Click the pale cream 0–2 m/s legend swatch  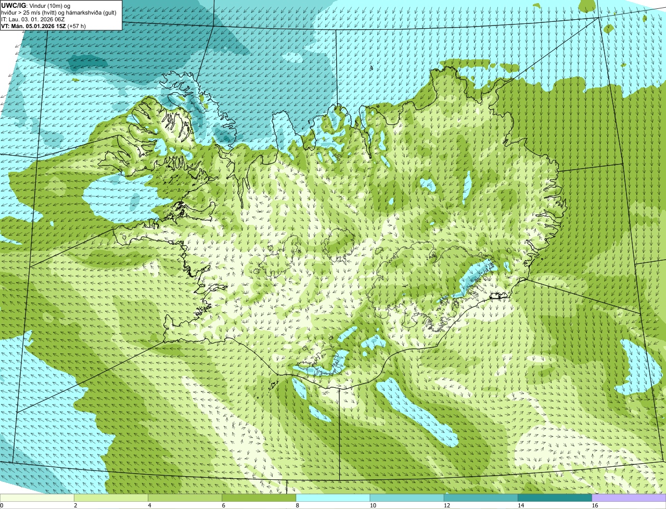pos(37,498)
